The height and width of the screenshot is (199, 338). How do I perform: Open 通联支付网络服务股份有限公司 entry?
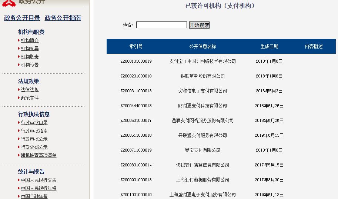pyautogui.click(x=203, y=120)
